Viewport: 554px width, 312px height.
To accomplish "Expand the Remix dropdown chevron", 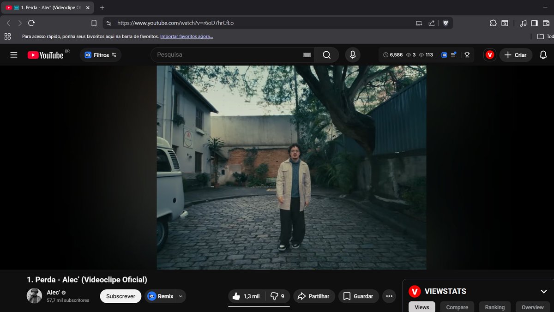I will coord(180,296).
